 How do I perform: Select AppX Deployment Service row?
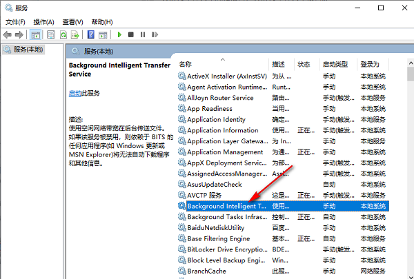pyautogui.click(x=283, y=163)
